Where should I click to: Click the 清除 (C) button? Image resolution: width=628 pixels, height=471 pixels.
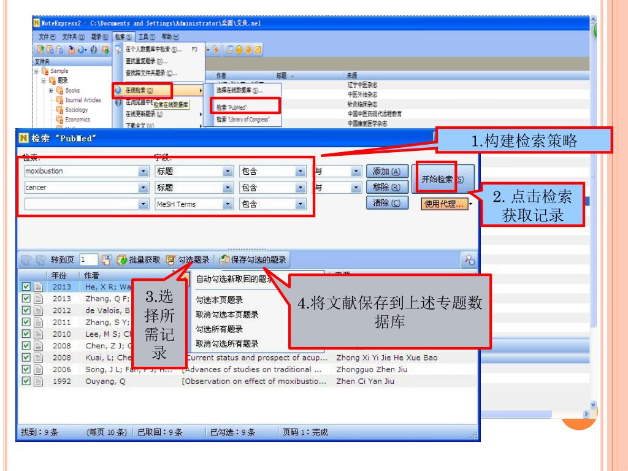coord(387,202)
